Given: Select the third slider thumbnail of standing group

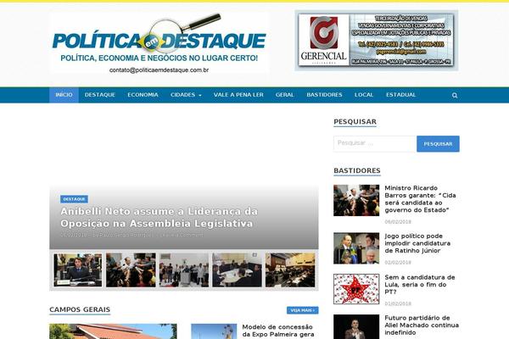Looking at the screenshot, I should (x=184, y=270).
